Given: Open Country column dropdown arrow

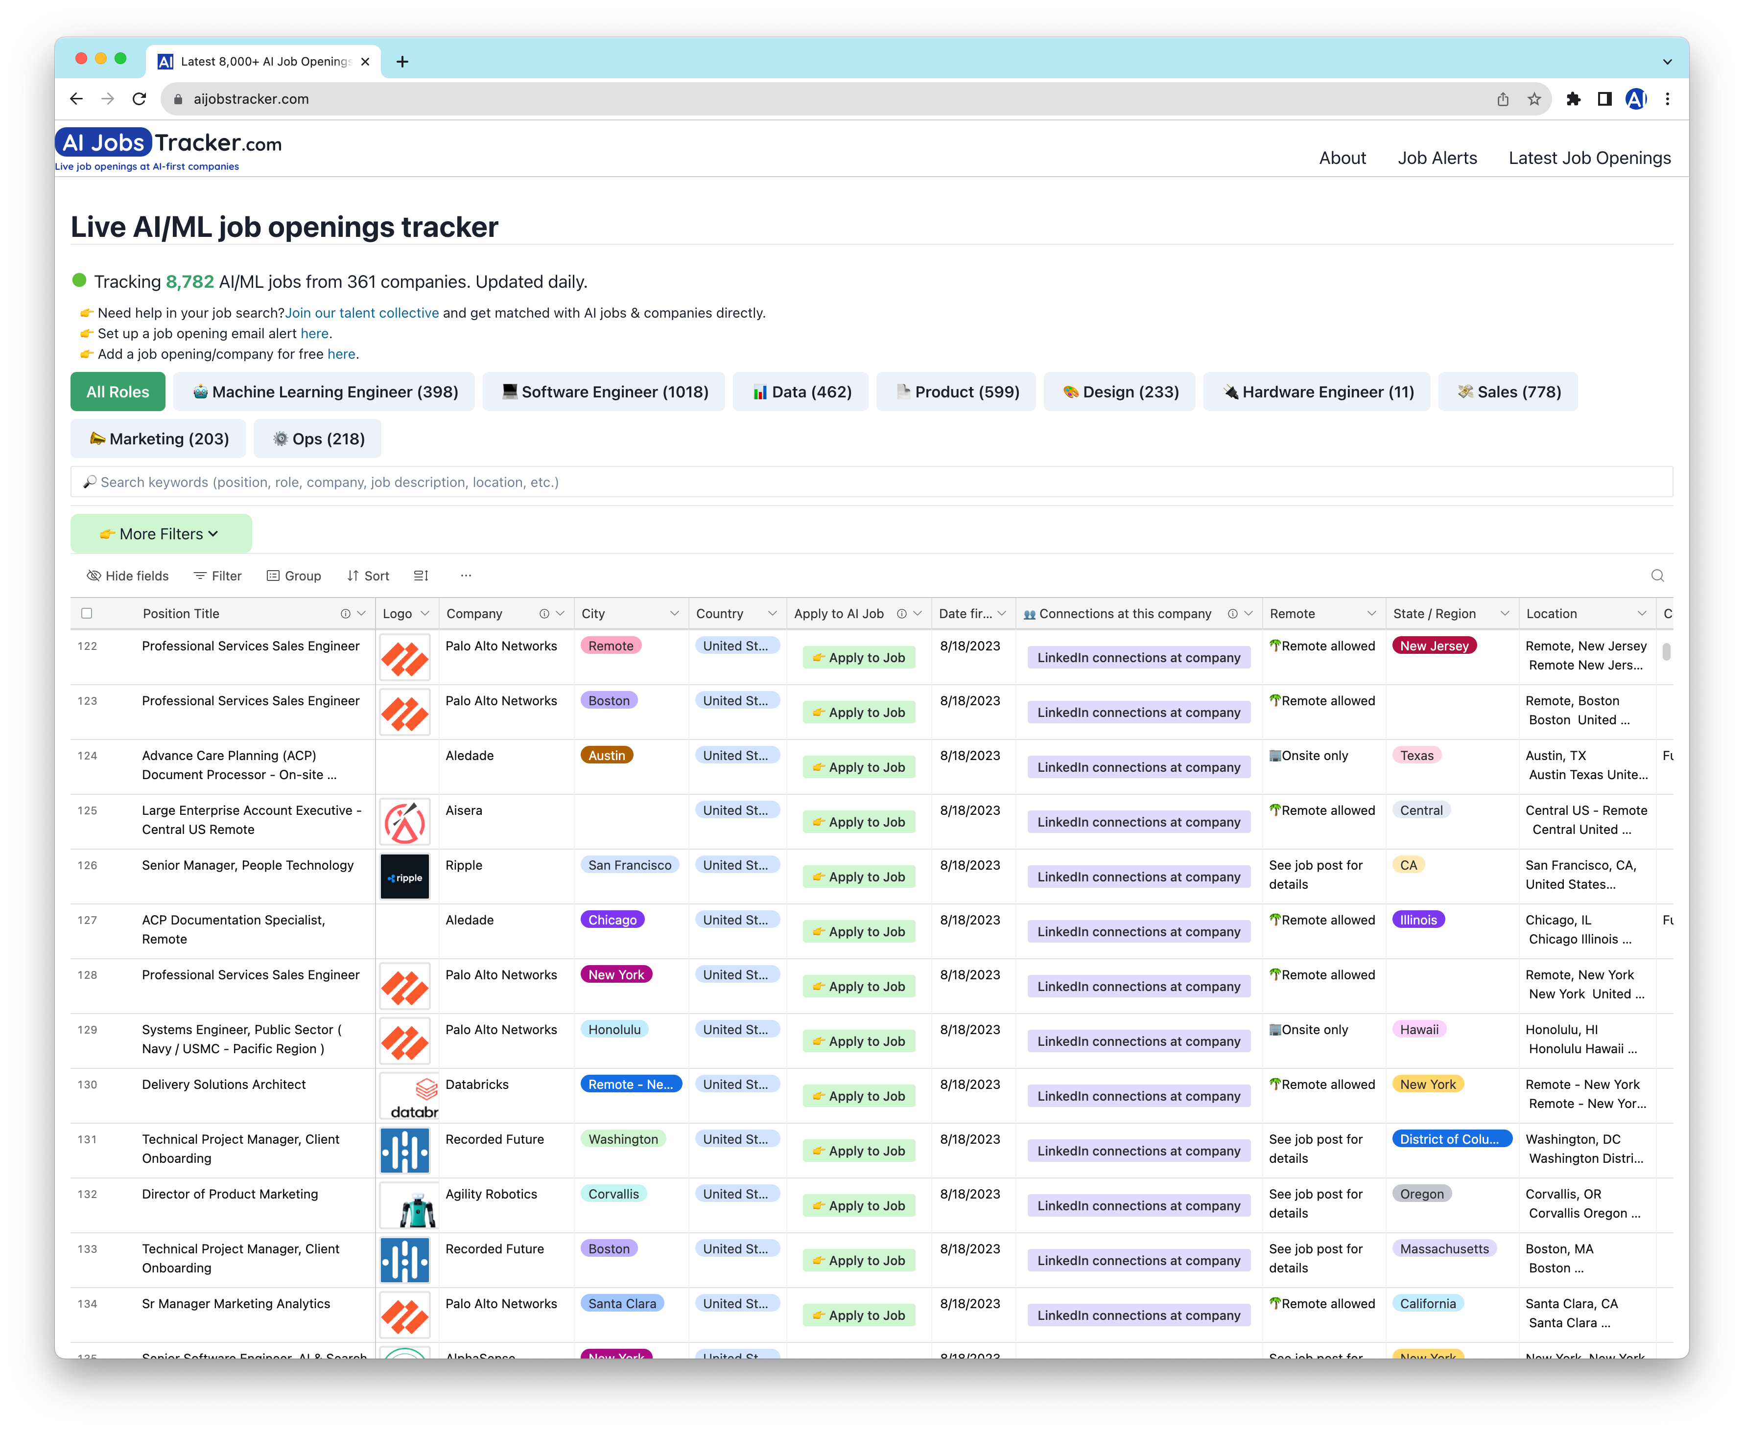Looking at the screenshot, I should click(x=773, y=613).
